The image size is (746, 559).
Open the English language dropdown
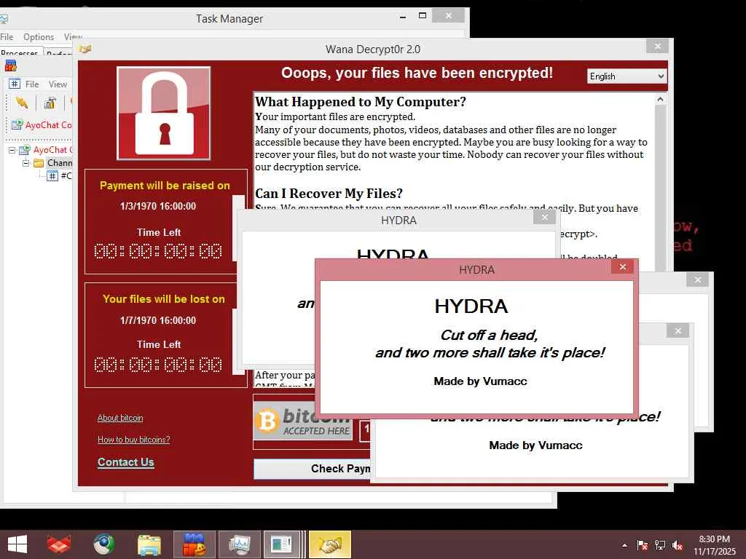[627, 76]
